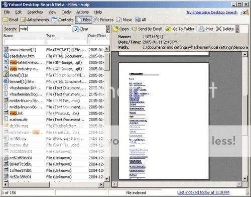Select the 4c53c38fd01 file row
The image size is (251, 197).
pyautogui.click(x=54, y=177)
